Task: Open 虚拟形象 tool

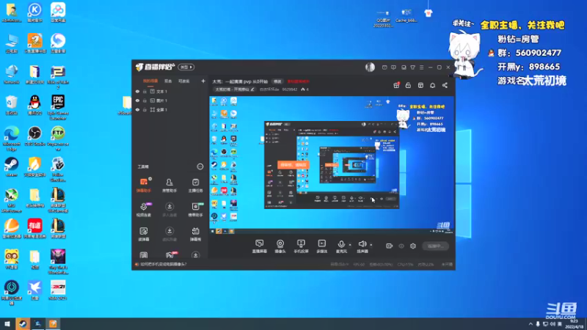Action: (x=169, y=234)
